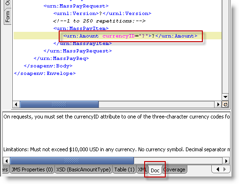Click the urn:Amount currencyID line
This screenshot has width=239, height=184.
[130, 36]
